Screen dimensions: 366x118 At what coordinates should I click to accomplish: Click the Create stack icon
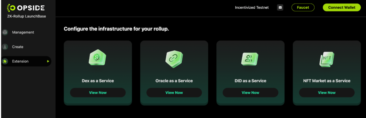click(5, 47)
